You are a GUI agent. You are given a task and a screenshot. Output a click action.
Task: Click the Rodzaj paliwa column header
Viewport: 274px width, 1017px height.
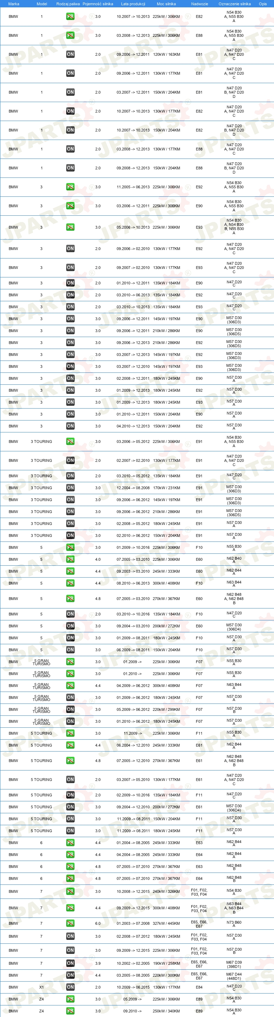tap(68, 4)
